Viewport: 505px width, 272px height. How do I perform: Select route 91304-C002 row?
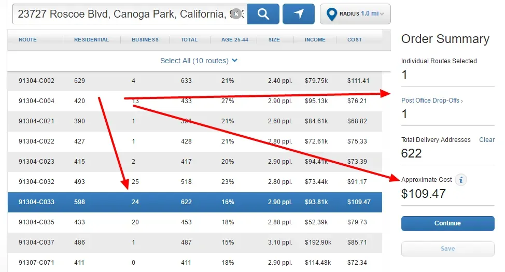pyautogui.click(x=194, y=81)
